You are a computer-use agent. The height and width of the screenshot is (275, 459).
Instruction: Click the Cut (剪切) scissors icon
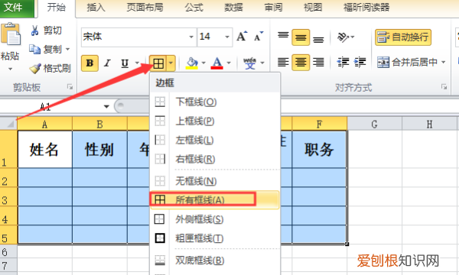coord(34,31)
